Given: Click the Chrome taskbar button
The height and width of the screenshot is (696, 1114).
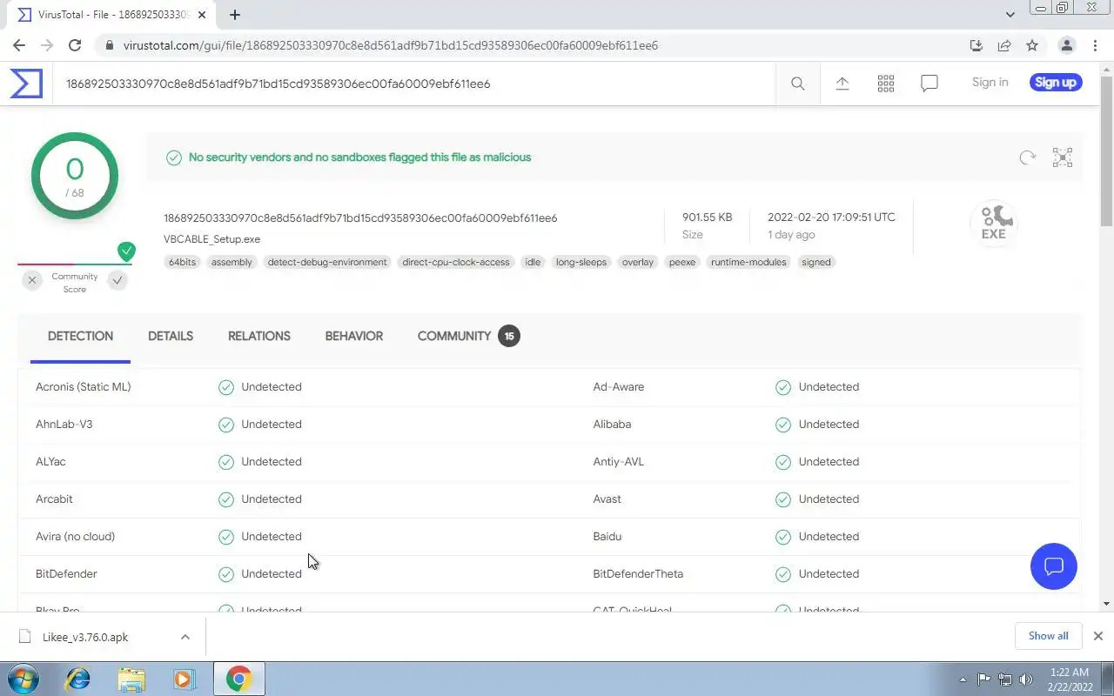Looking at the screenshot, I should pyautogui.click(x=238, y=679).
